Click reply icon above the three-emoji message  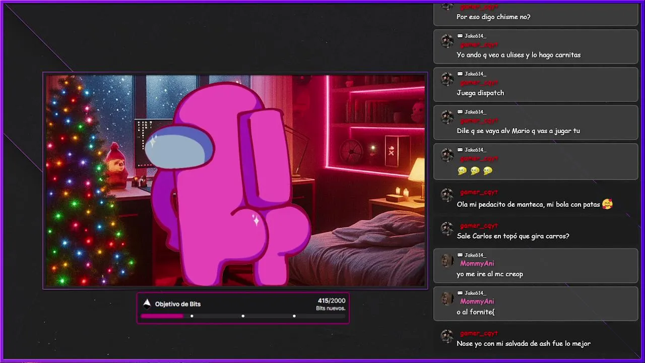460,150
